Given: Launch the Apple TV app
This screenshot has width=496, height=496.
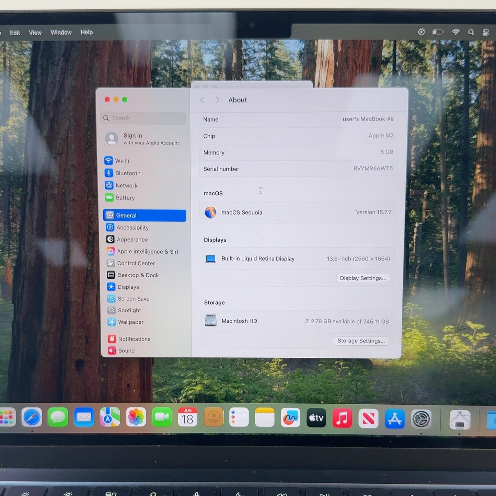Looking at the screenshot, I should [x=316, y=418].
